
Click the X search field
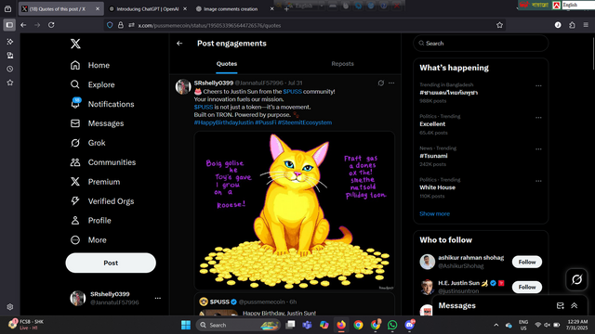point(481,44)
